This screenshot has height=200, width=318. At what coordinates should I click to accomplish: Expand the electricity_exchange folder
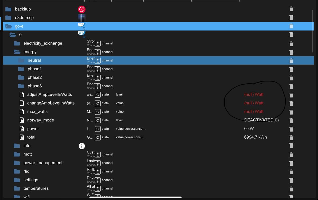[x=17, y=43]
